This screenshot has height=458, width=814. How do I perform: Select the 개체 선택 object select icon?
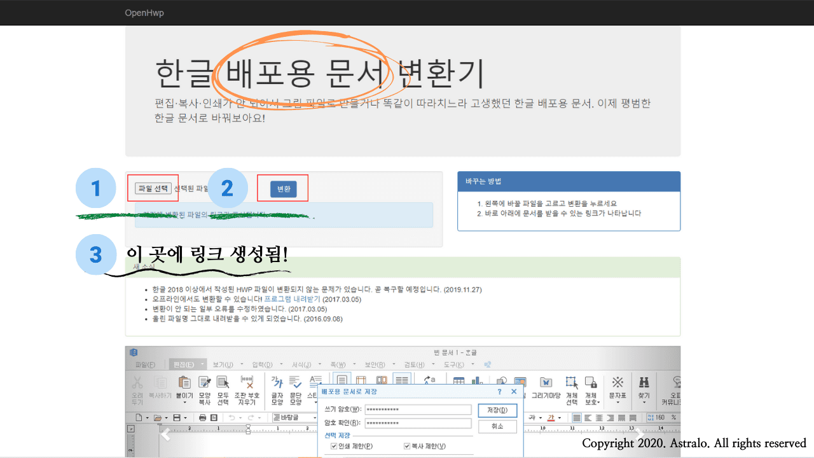click(571, 382)
